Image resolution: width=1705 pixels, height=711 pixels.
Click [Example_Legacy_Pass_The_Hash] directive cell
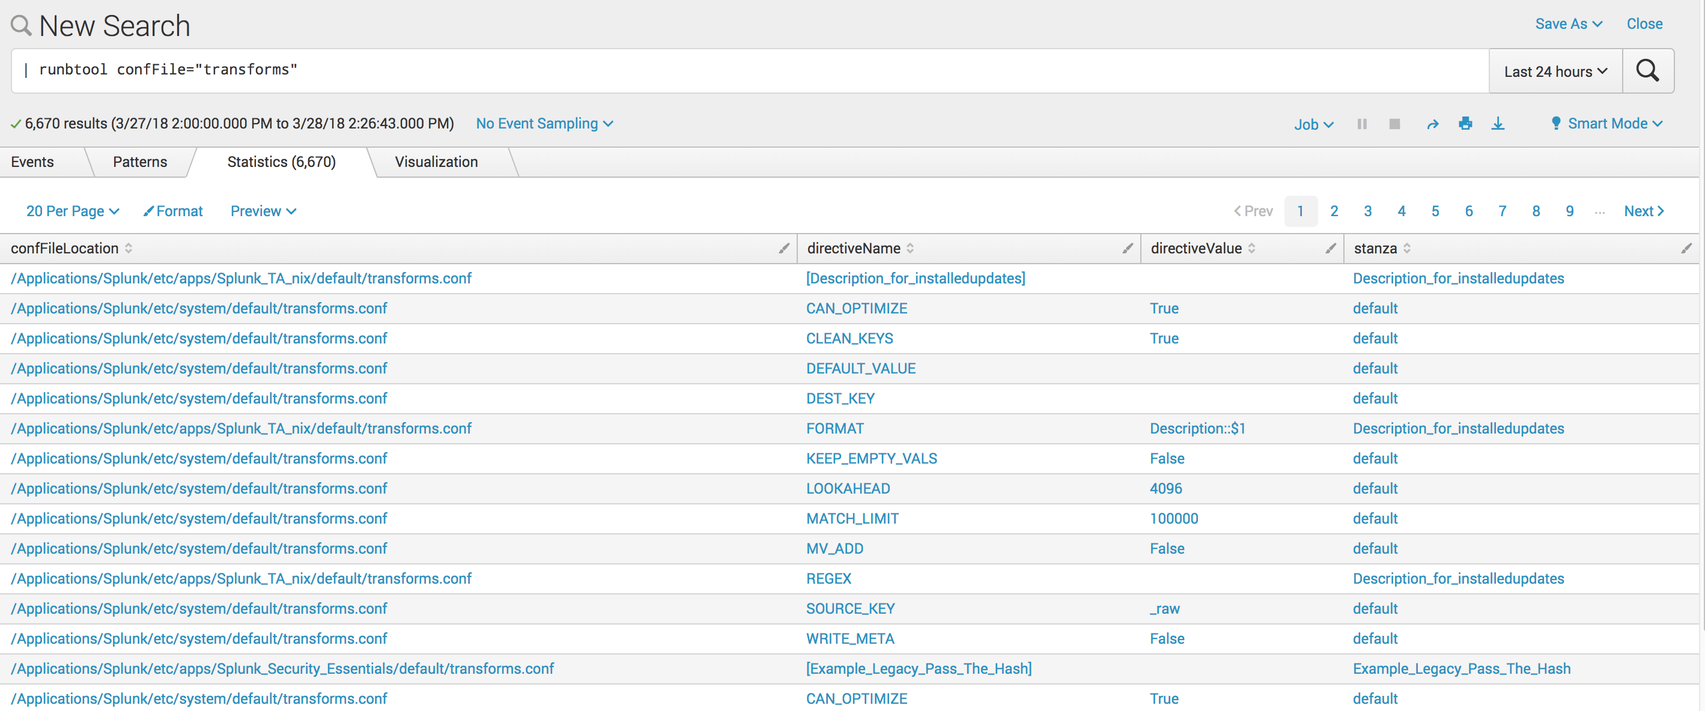click(x=919, y=669)
